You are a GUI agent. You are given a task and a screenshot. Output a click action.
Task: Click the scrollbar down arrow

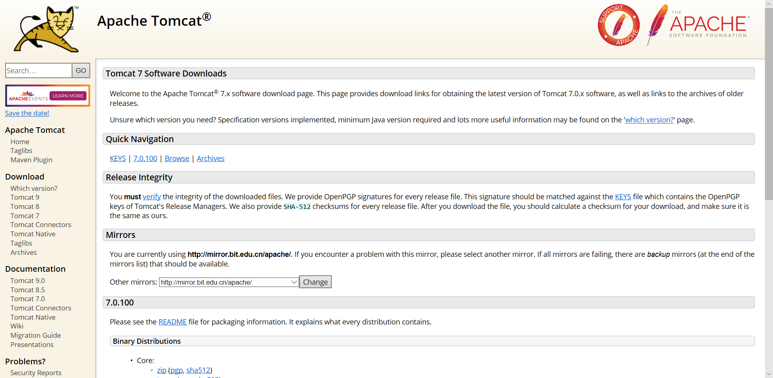click(769, 374)
